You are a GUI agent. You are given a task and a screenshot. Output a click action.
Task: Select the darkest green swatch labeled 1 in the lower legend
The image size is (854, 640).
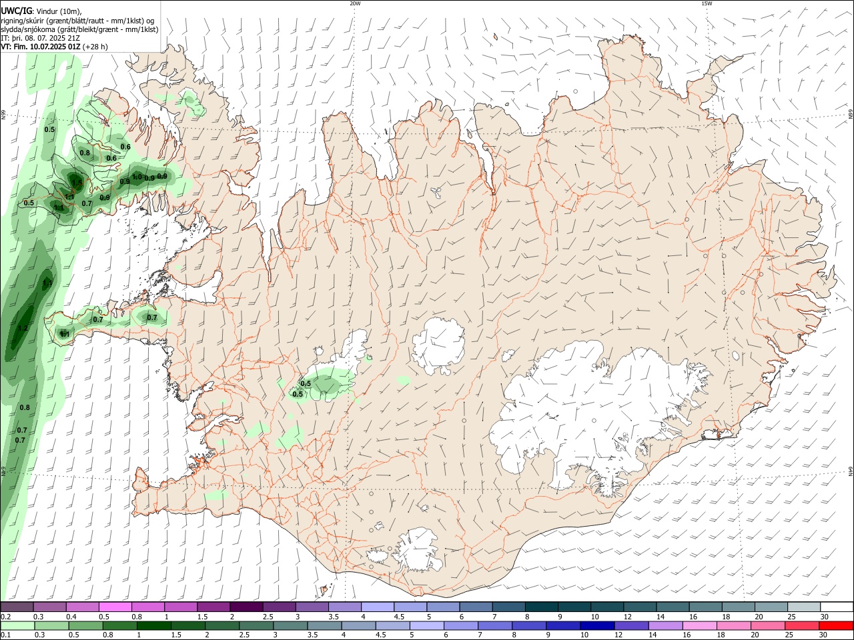pyautogui.click(x=153, y=625)
